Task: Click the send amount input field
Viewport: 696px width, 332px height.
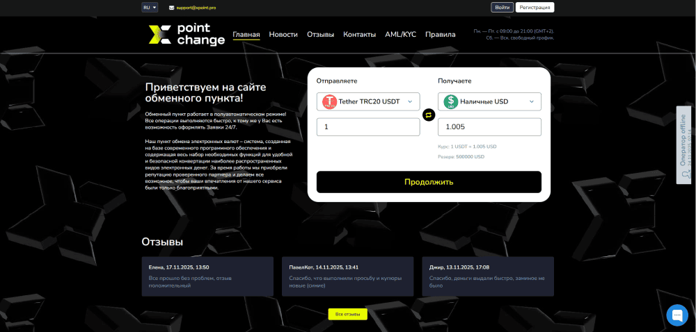Action: click(368, 127)
